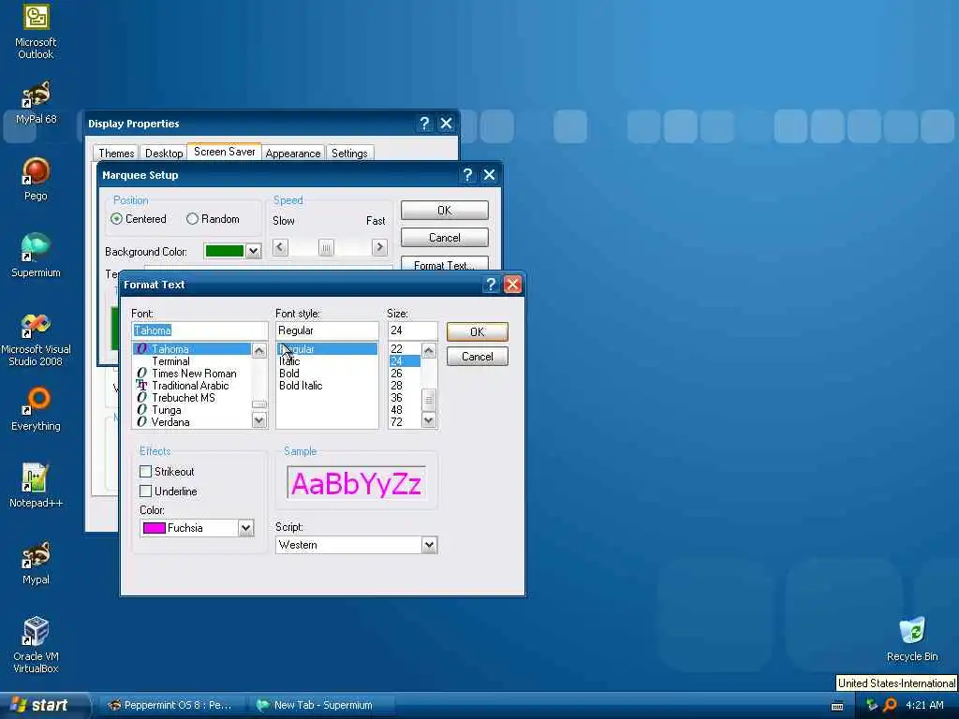Select the Everything search desktop icon
The height and width of the screenshot is (719, 959).
[36, 410]
